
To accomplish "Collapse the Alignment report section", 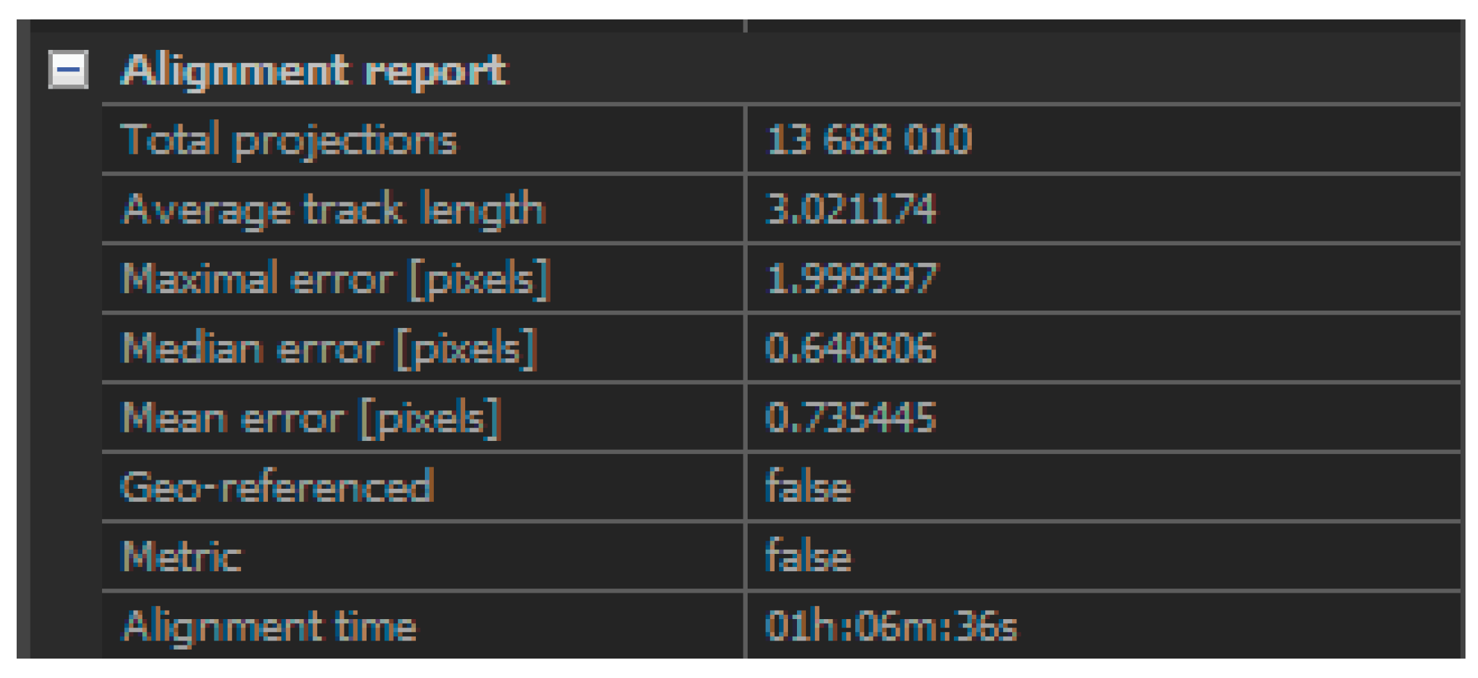I will (x=68, y=69).
